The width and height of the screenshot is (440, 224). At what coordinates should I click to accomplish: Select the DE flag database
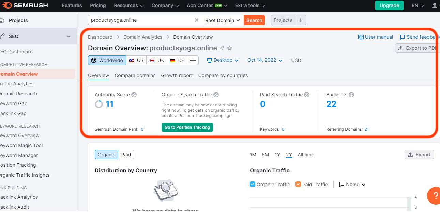(x=177, y=60)
